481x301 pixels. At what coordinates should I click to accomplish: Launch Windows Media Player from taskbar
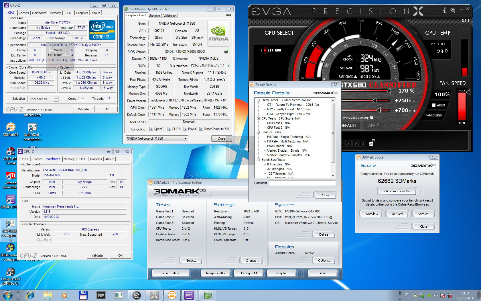pyautogui.click(x=65, y=295)
